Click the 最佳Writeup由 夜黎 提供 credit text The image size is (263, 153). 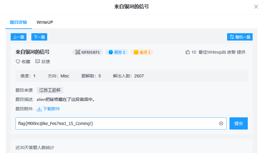point(222,52)
